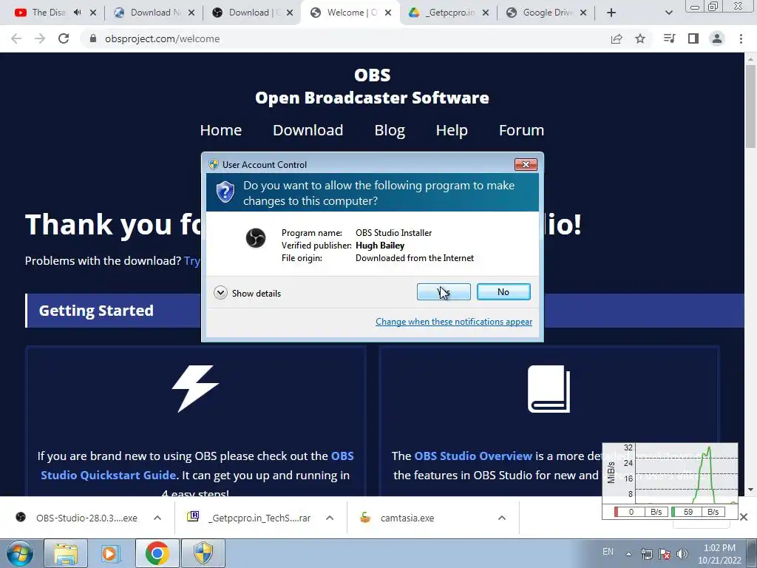
Task: Click the page vertical scrollbar thumb
Action: click(750, 106)
